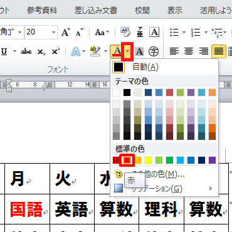This screenshot has height=232, width=232.
Task: Toggle Underline formatting
Action: pos(4,51)
